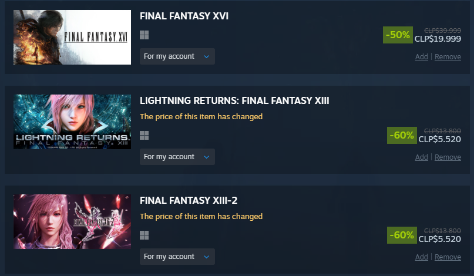The width and height of the screenshot is (474, 276).
Task: Click the CLP$19.999 price
Action: click(438, 39)
